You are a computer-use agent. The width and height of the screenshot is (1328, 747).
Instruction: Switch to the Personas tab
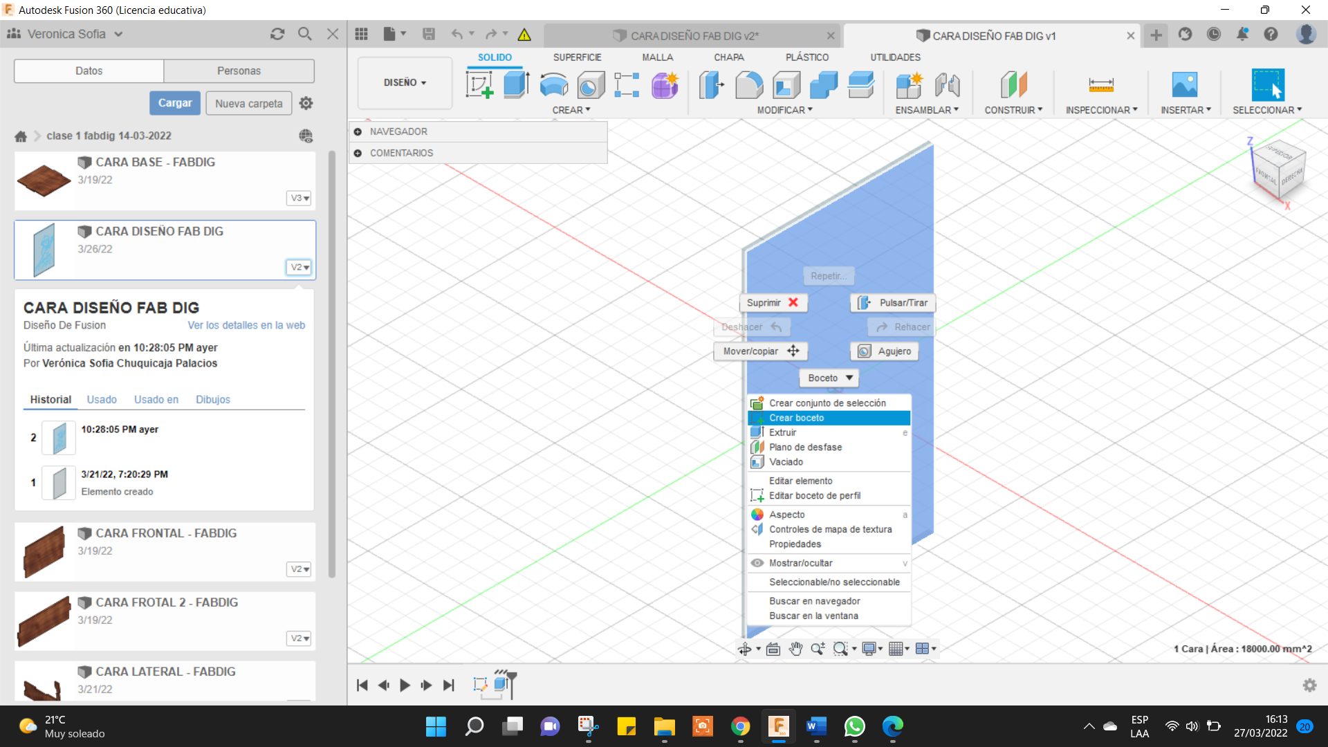[x=239, y=71]
